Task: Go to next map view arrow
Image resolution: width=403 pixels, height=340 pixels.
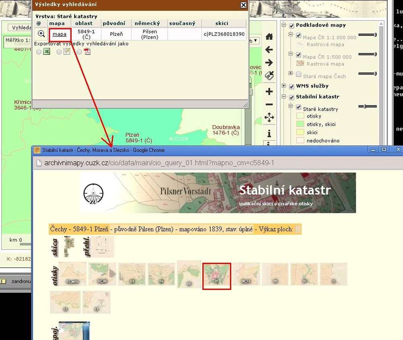Action: coord(269,62)
